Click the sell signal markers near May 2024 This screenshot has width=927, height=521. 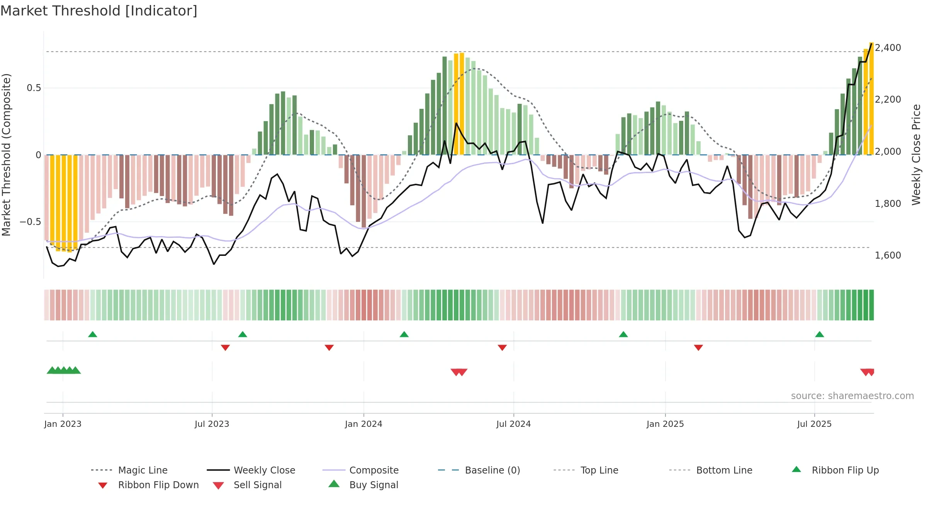tap(459, 372)
